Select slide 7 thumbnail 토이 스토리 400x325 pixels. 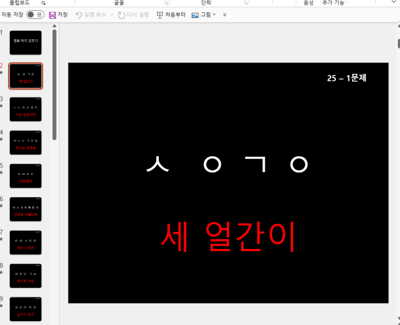pos(25,243)
